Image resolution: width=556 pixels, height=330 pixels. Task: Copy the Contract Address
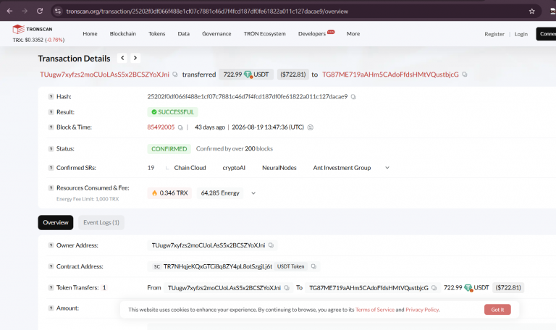(x=313, y=266)
